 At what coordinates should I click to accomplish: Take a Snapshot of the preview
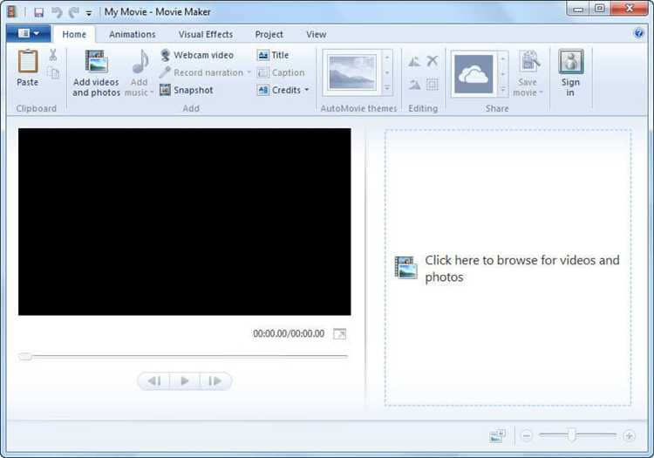(x=187, y=90)
